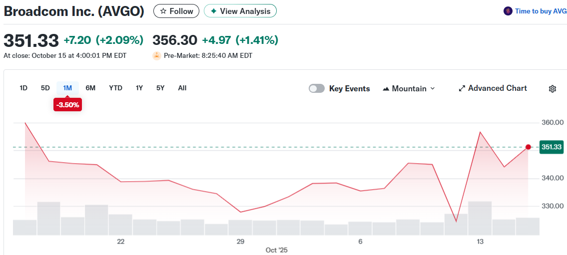This screenshot has height=255, width=567.
Task: Click the Time to buy AVG icon
Action: [508, 11]
